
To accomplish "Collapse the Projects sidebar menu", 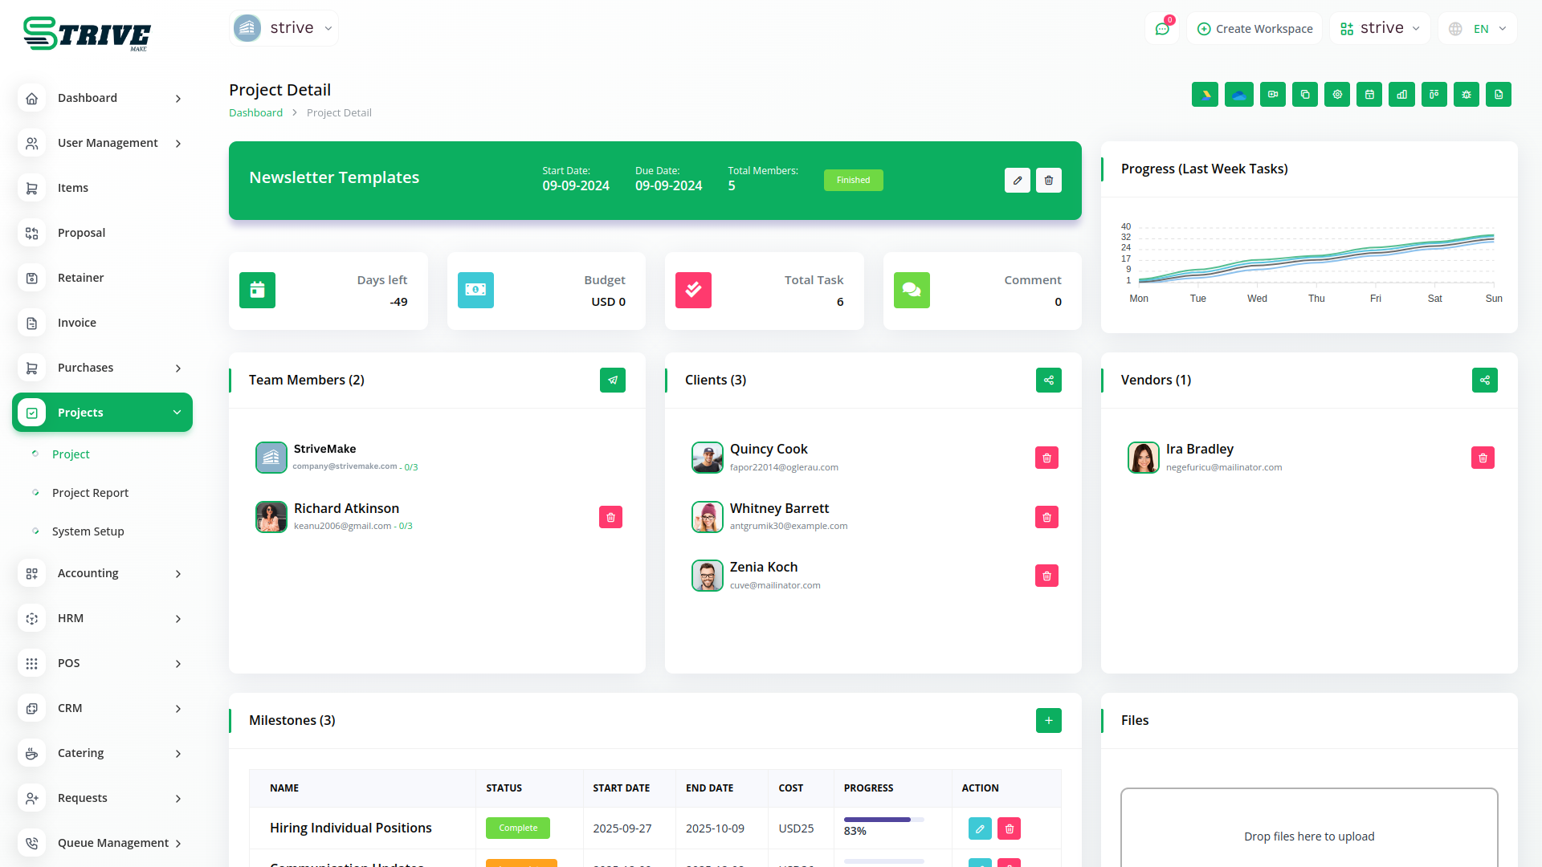I will point(102,413).
